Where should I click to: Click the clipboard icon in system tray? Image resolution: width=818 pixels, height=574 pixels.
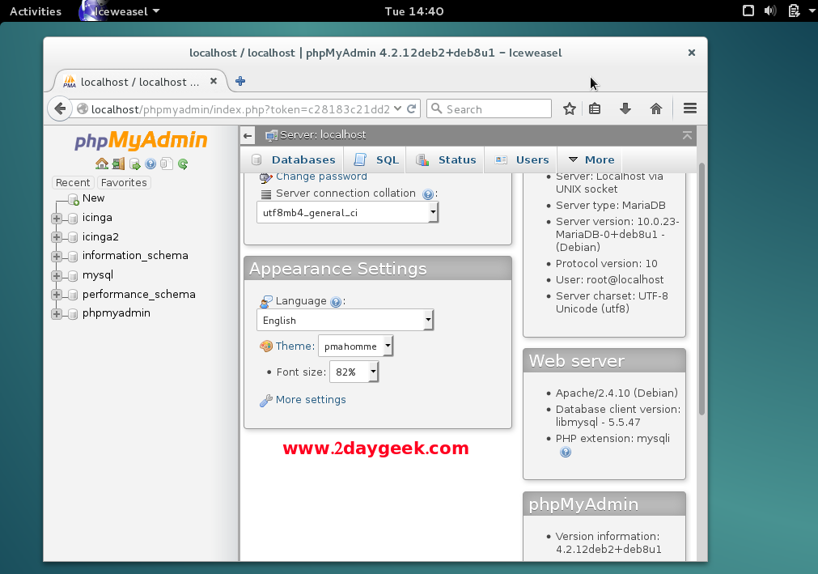pos(794,11)
